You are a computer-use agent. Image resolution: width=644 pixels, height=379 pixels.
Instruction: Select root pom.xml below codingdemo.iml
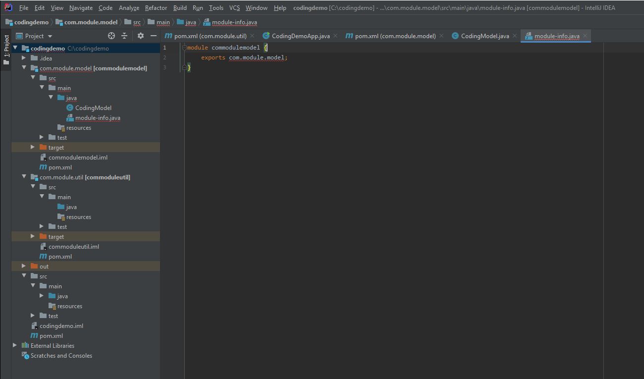pyautogui.click(x=47, y=335)
